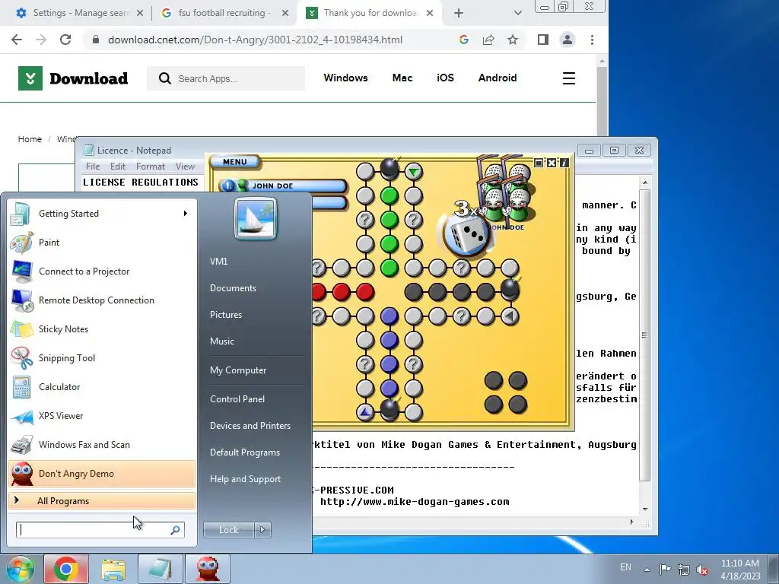
Task: Click the Chrome address bar URL
Action: click(255, 40)
